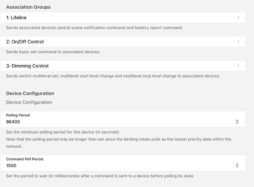Decrease Polling Period with the down stepper arrow

coord(237,123)
